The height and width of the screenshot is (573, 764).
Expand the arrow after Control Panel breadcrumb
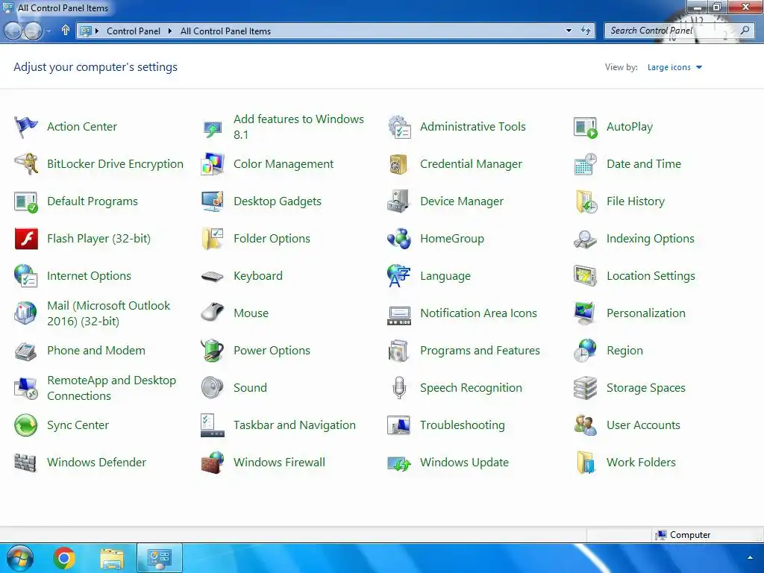(x=169, y=31)
